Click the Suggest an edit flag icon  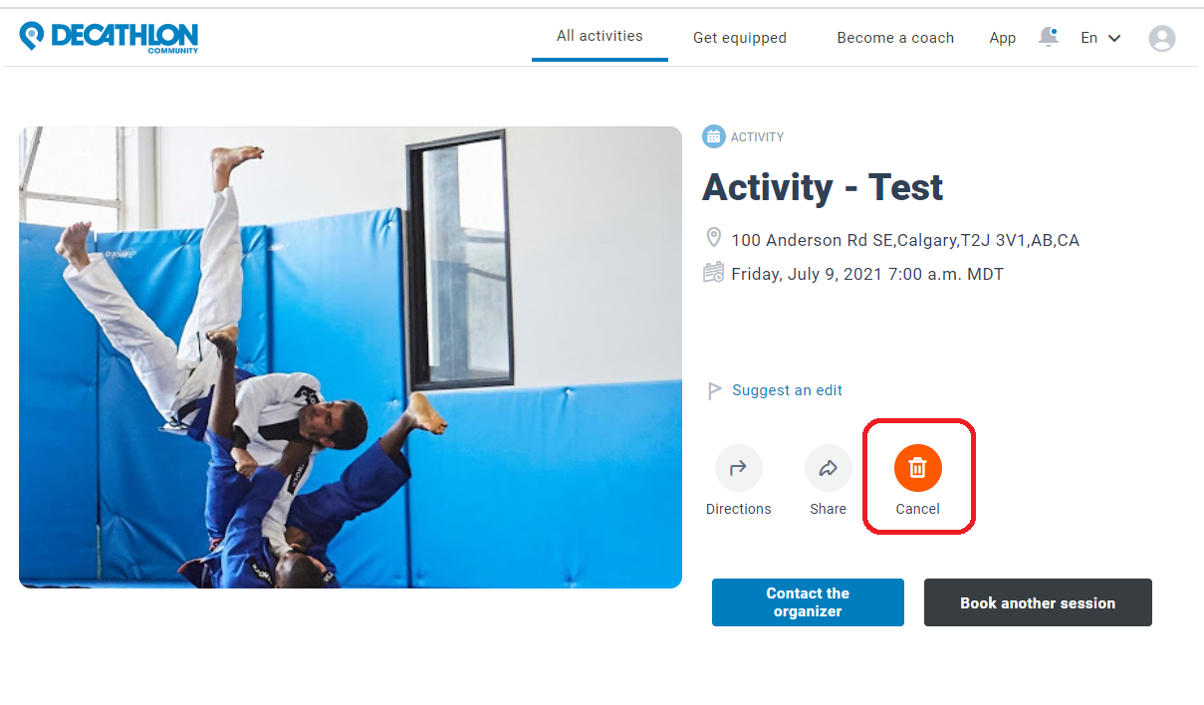point(714,391)
